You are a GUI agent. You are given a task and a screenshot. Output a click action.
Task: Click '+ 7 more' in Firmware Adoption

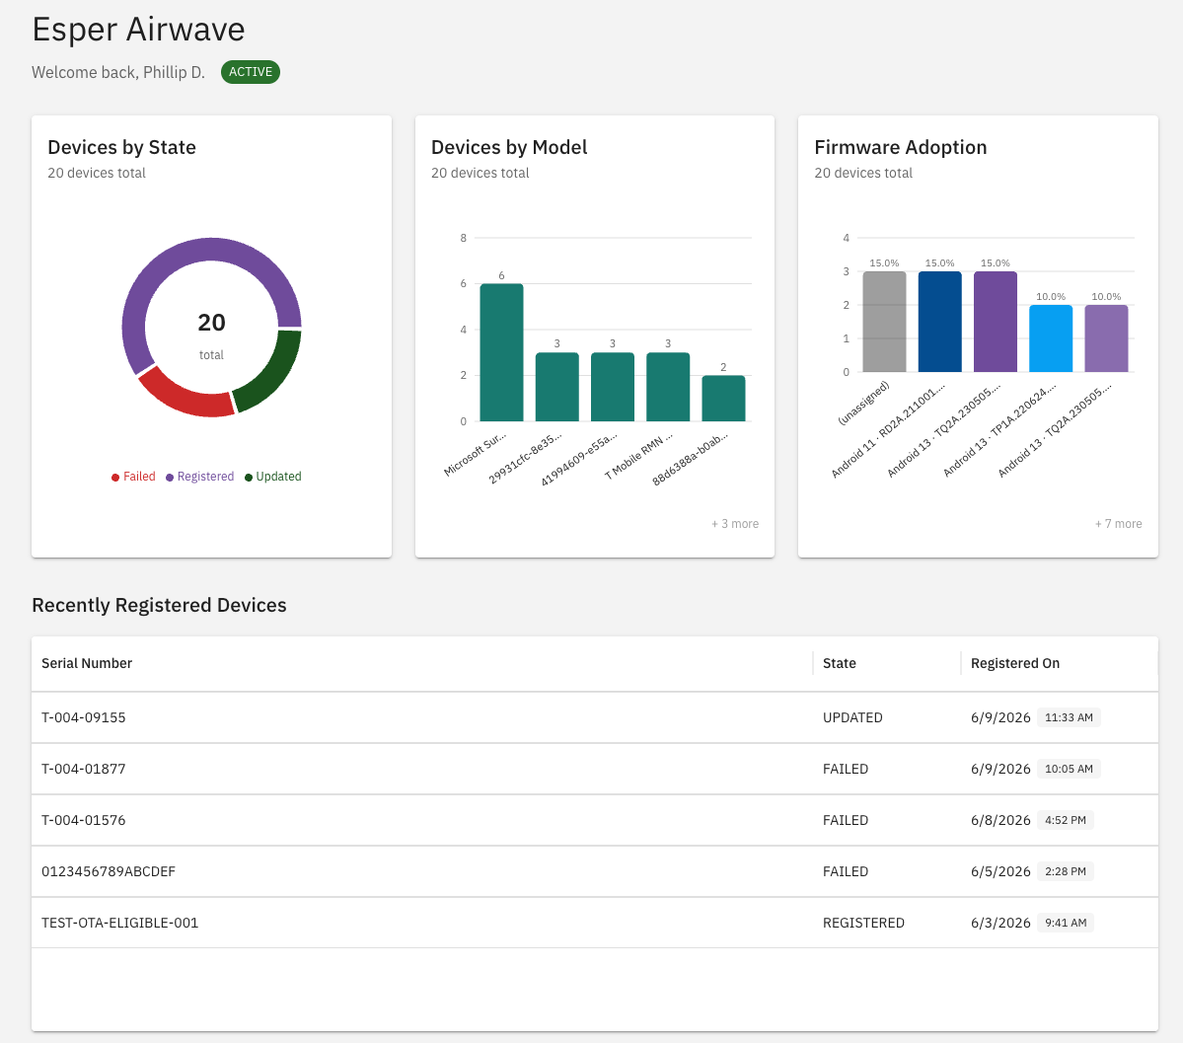(x=1118, y=524)
